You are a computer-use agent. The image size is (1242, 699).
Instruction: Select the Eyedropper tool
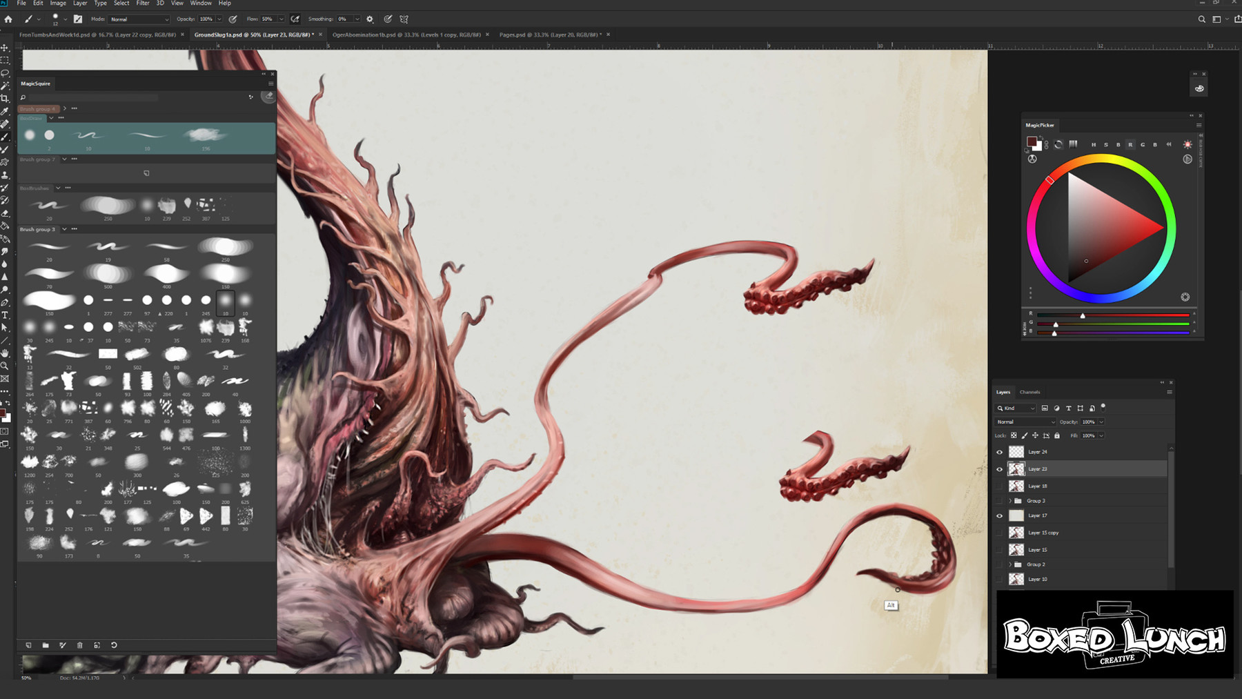click(5, 110)
